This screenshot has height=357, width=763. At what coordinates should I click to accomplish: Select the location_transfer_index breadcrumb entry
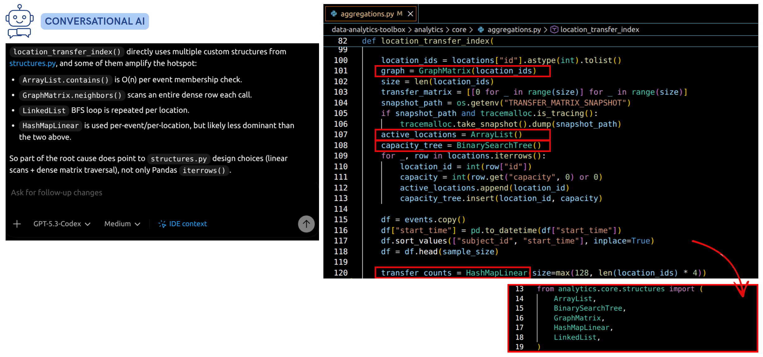pos(600,30)
